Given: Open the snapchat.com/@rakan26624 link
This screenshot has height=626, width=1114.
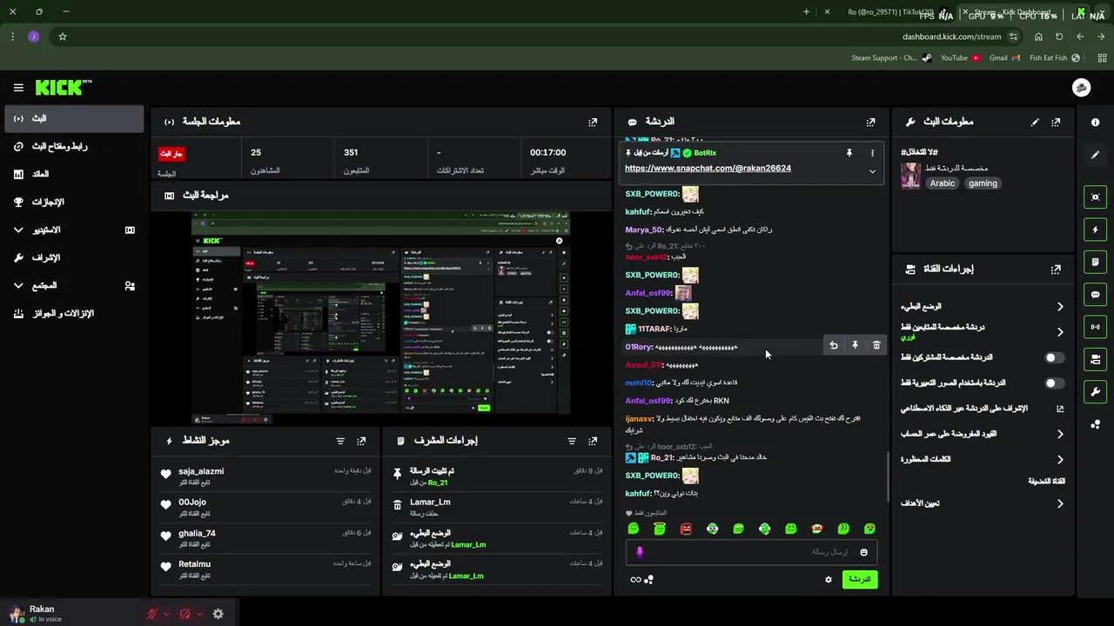Looking at the screenshot, I should pos(708,169).
